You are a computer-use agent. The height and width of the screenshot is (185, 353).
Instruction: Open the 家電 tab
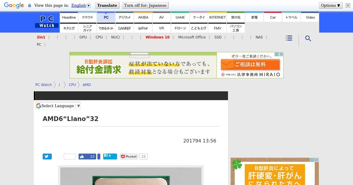[x=254, y=17]
